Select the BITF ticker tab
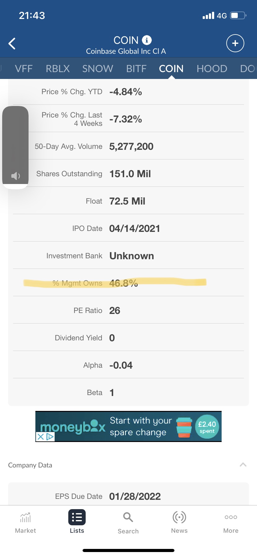This screenshot has width=257, height=557. pos(136,68)
